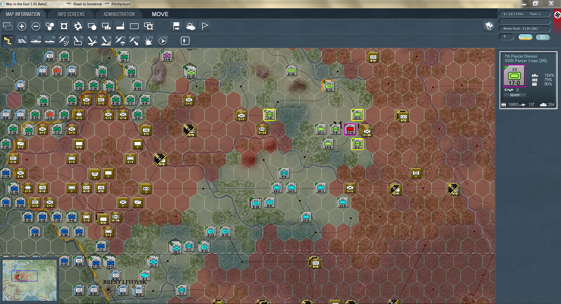Select bomb city mode F8
This screenshot has width=561, height=304.
point(106,41)
